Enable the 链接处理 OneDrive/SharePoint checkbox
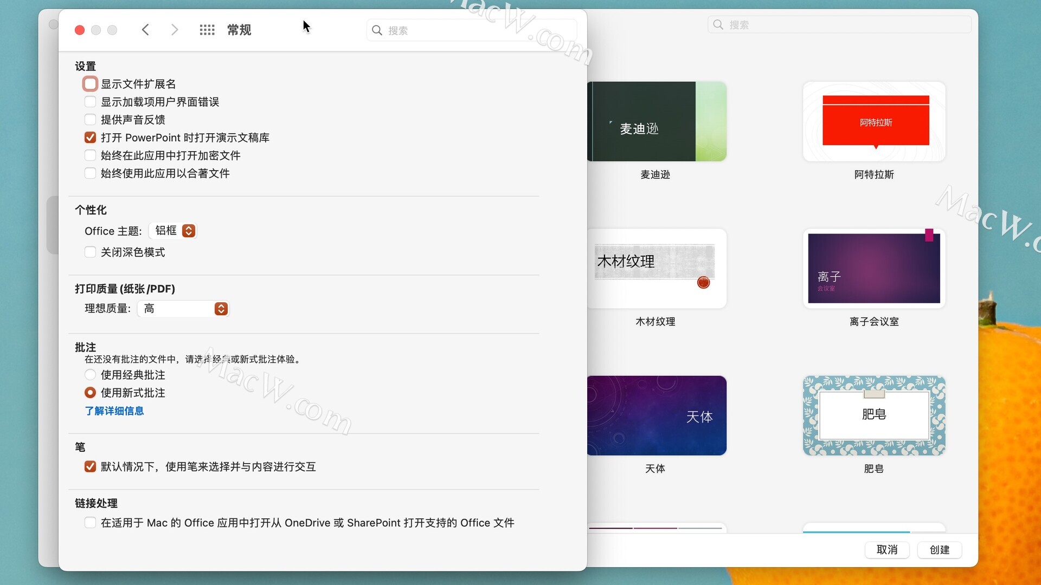This screenshot has height=585, width=1041. pyautogui.click(x=90, y=523)
